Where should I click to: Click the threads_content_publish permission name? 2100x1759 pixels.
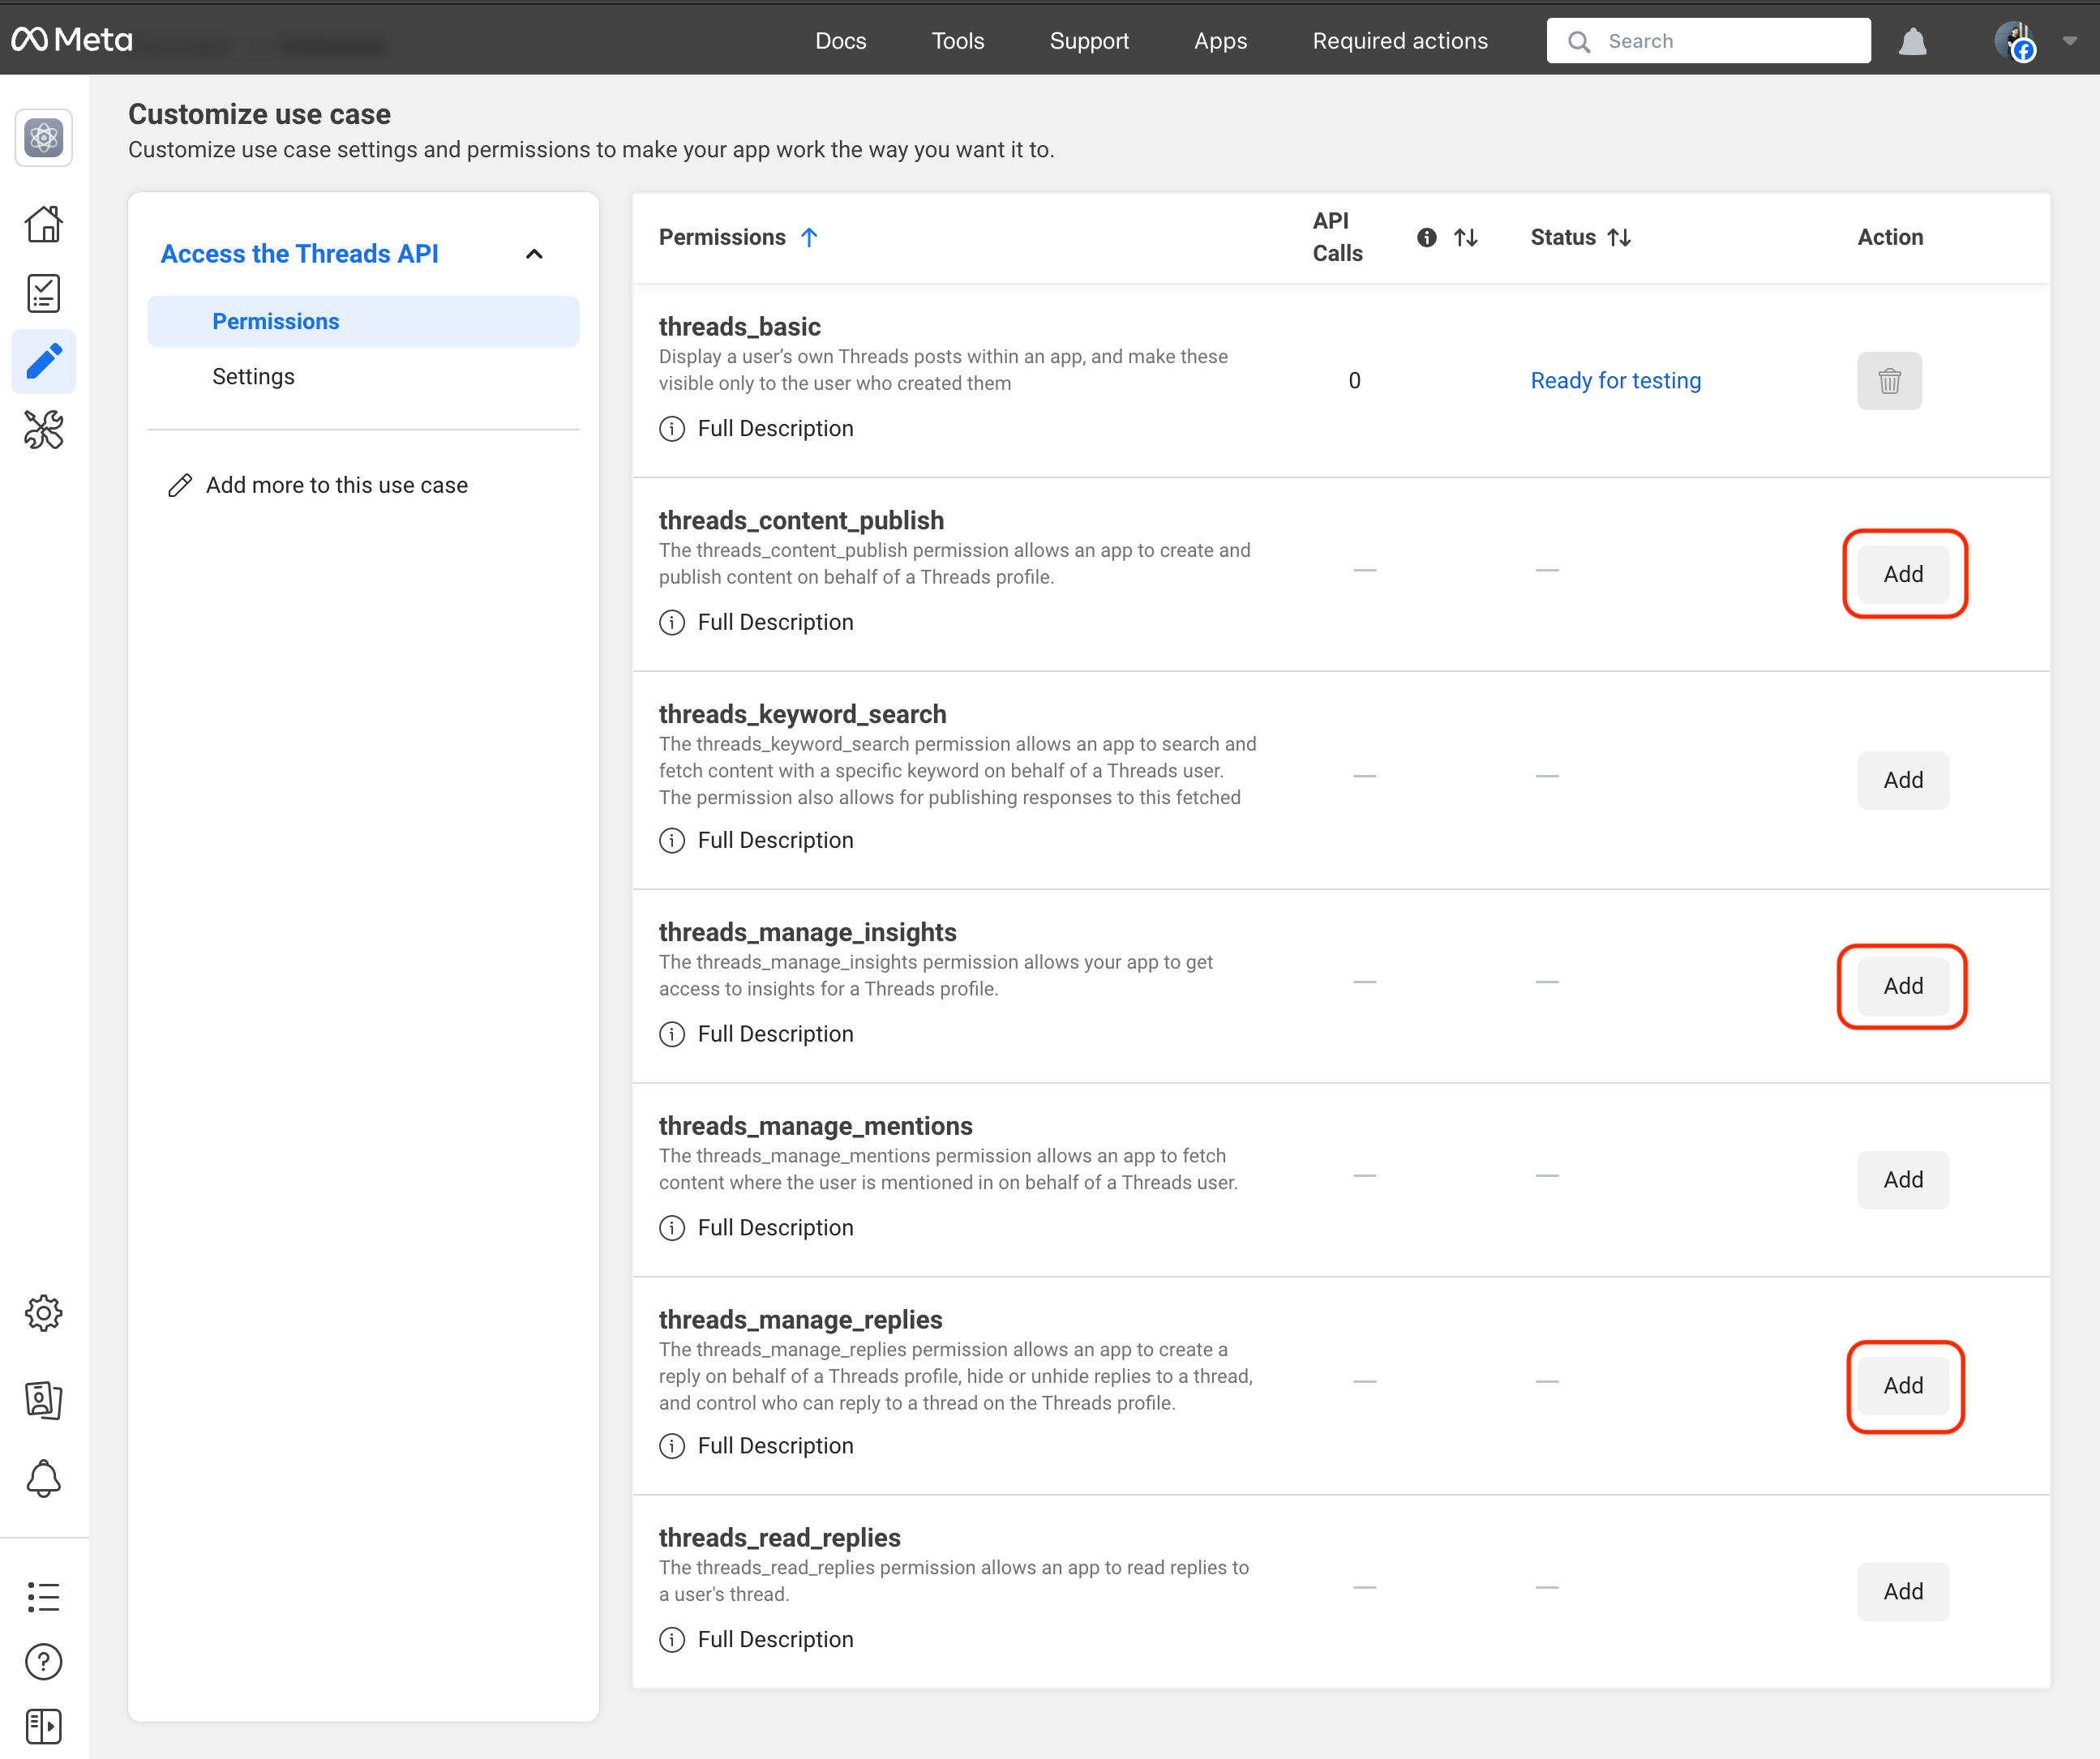[x=801, y=521]
